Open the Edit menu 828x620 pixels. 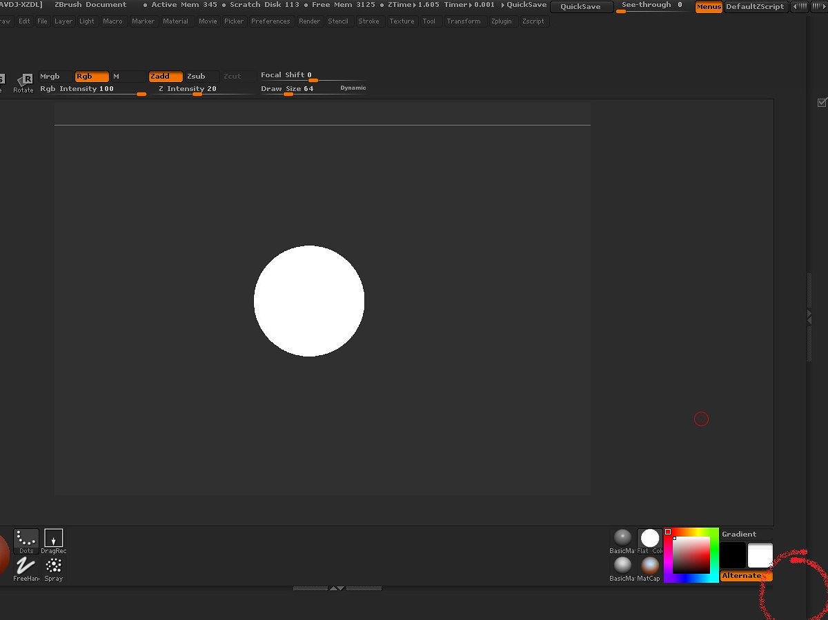[24, 21]
